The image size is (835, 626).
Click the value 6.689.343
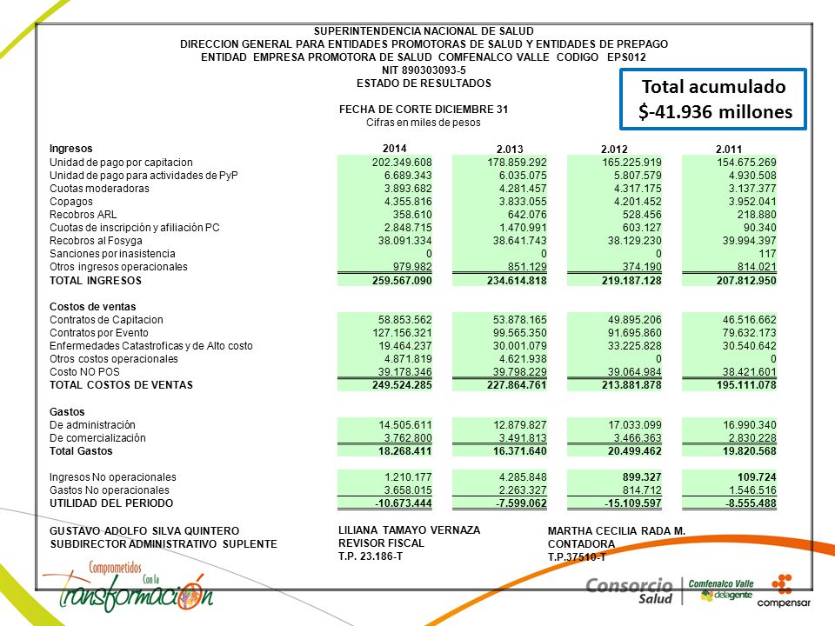click(x=408, y=175)
